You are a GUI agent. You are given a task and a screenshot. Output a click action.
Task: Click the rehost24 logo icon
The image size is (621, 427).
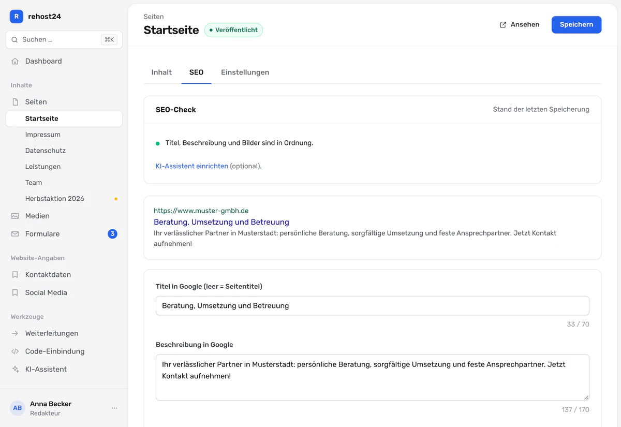coord(17,17)
